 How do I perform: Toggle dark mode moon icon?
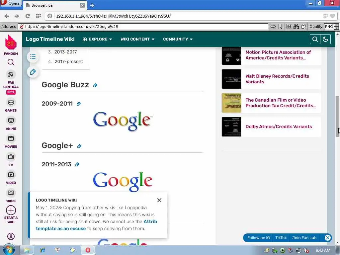[x=325, y=39]
